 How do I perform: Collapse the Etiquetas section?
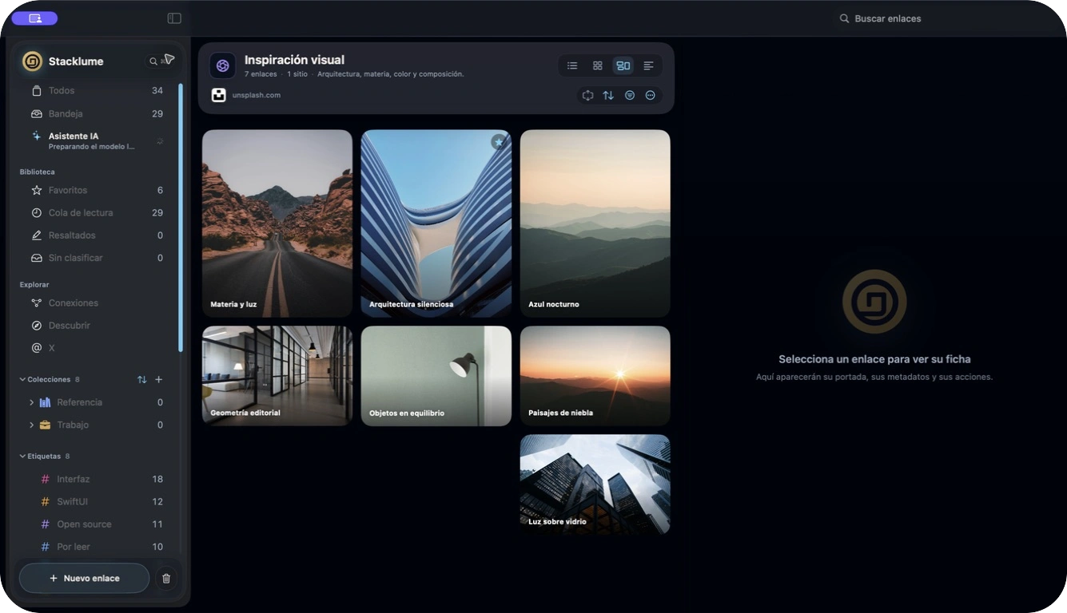tap(22, 456)
